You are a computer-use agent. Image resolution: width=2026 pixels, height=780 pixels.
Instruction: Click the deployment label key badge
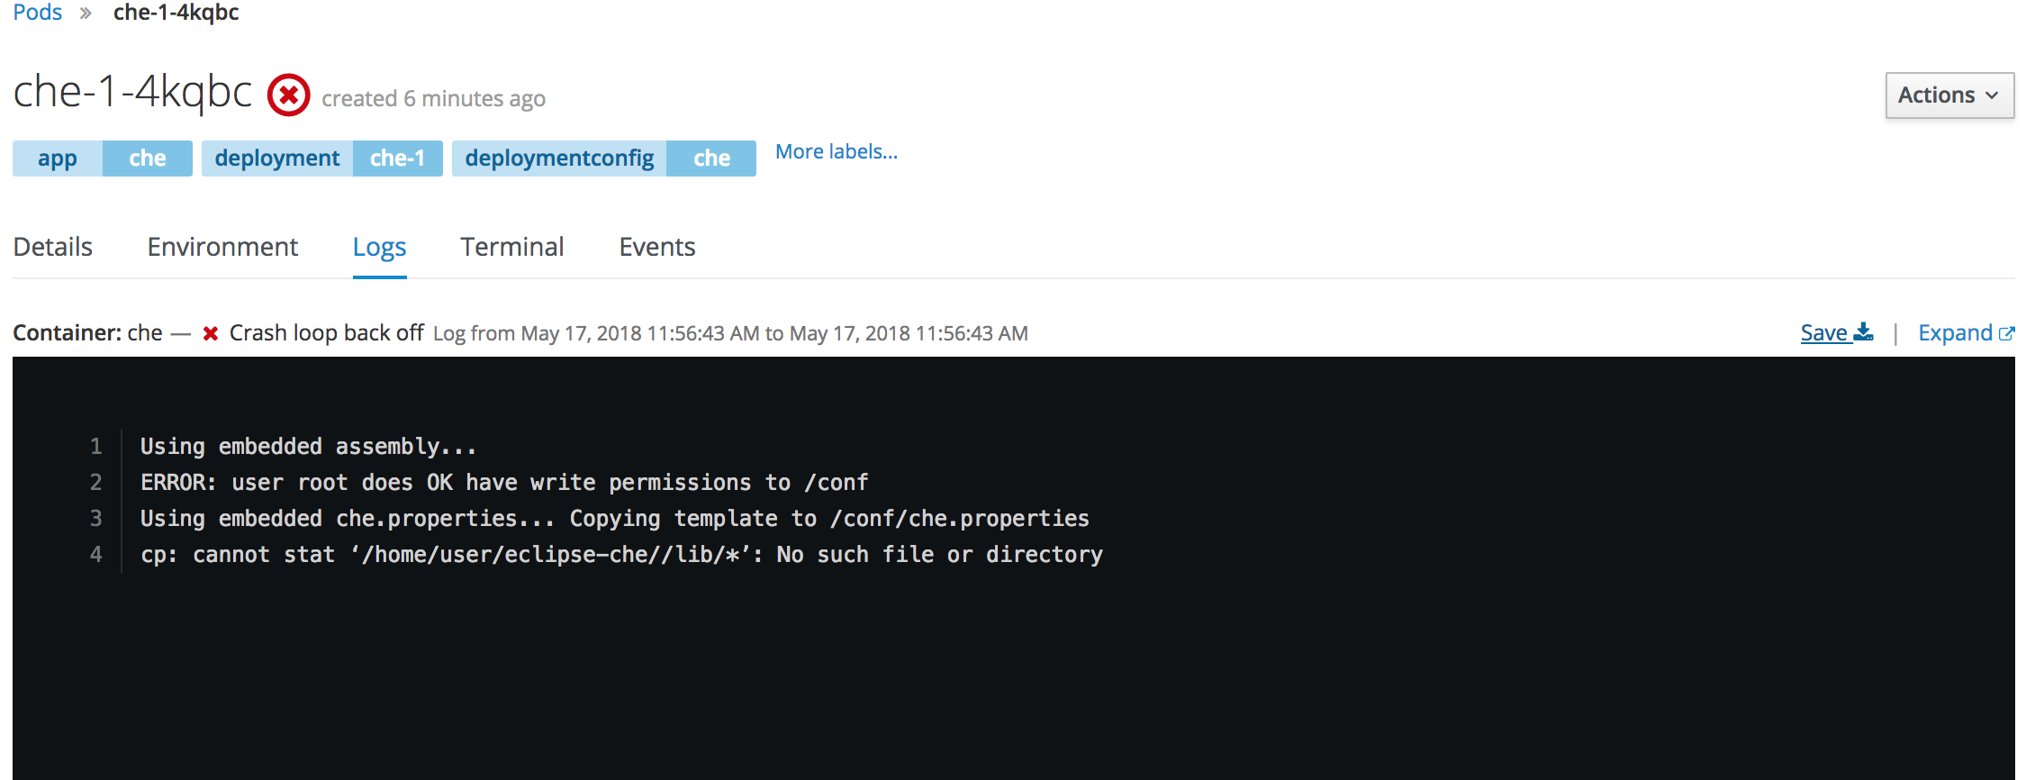(276, 158)
